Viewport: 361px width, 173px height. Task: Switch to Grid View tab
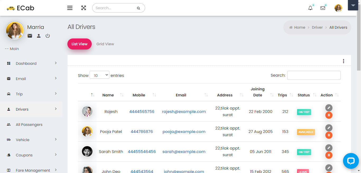click(x=105, y=44)
